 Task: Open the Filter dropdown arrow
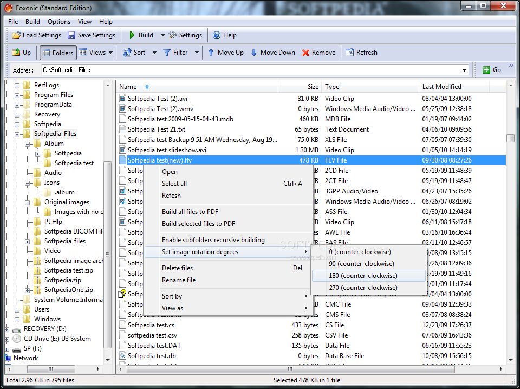click(197, 53)
